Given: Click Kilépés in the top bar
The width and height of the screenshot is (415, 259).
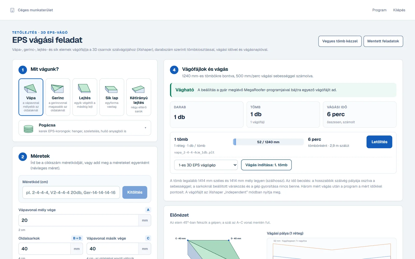Looking at the screenshot, I should pyautogui.click(x=399, y=10).
